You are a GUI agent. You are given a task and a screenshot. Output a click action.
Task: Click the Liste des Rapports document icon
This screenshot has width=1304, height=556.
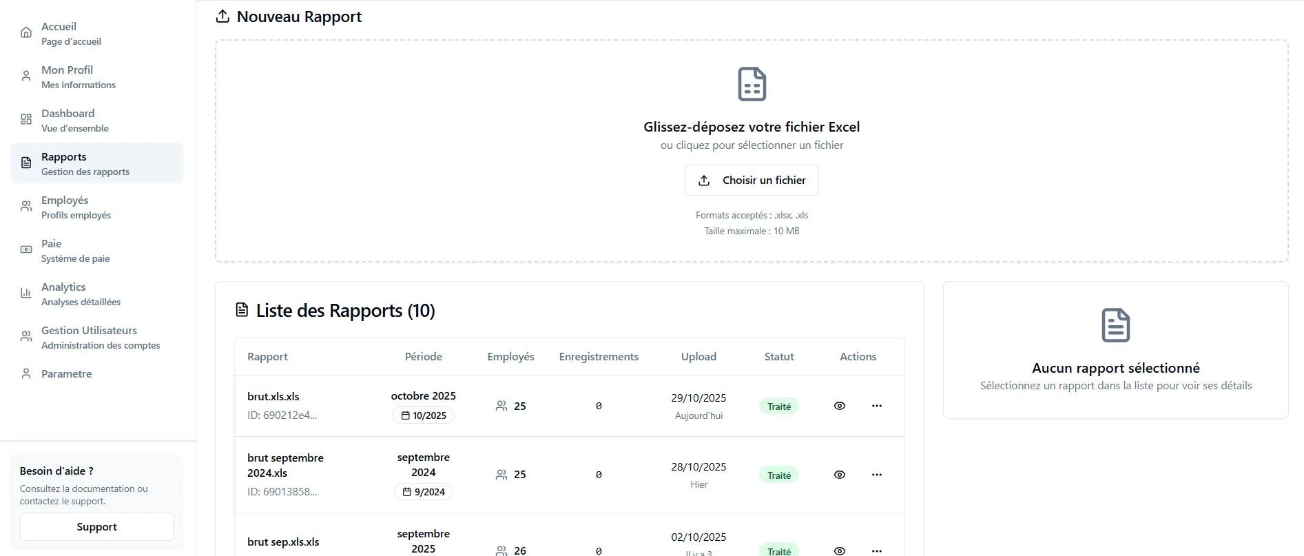(x=242, y=310)
